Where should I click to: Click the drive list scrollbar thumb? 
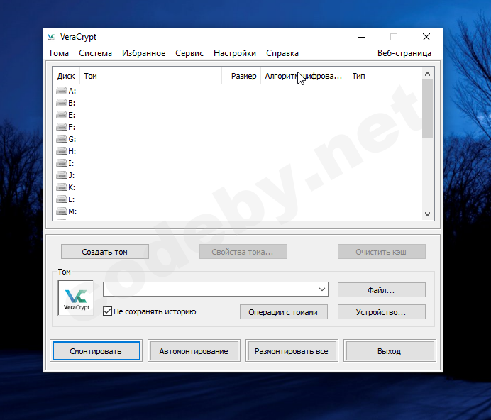click(x=427, y=109)
